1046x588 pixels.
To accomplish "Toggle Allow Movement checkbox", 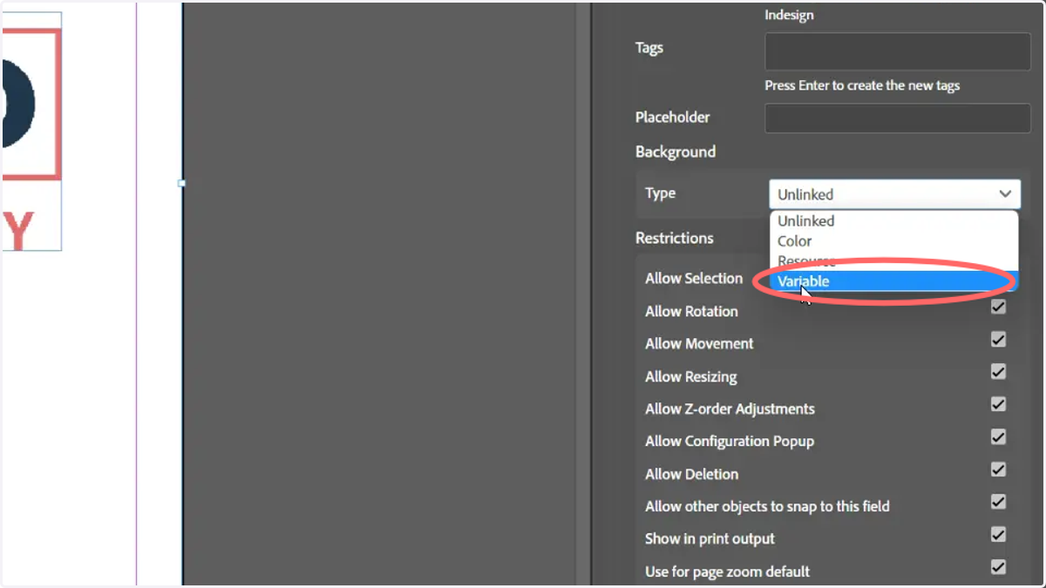I will click(998, 339).
